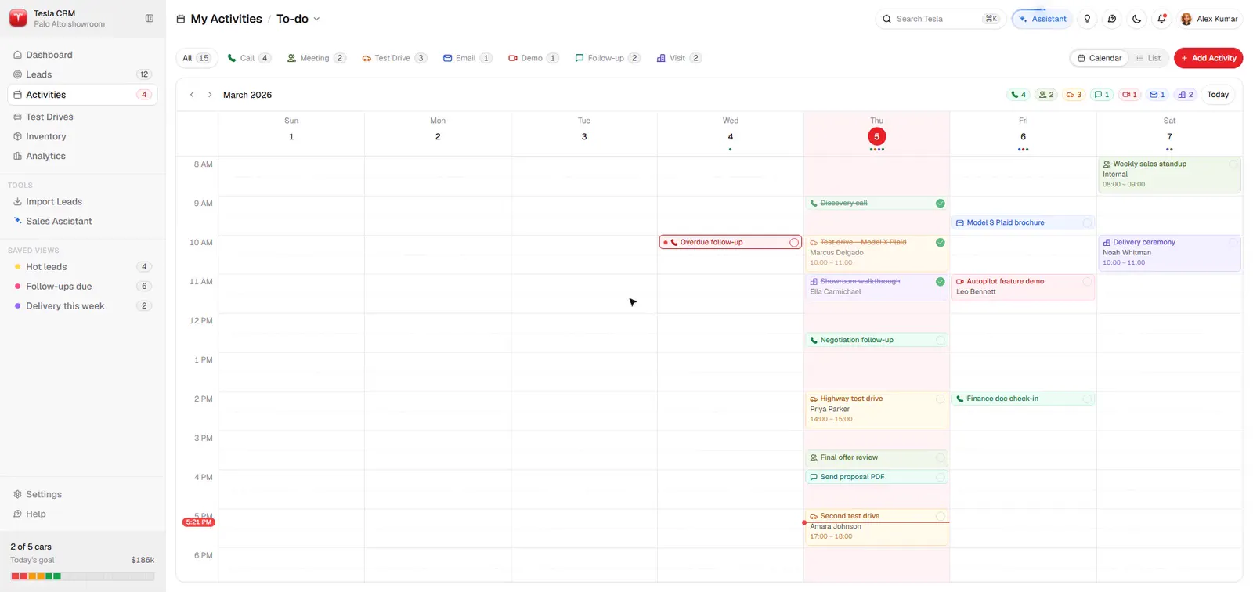The width and height of the screenshot is (1253, 592).
Task: Mark Send proposal PDF done
Action: [941, 478]
